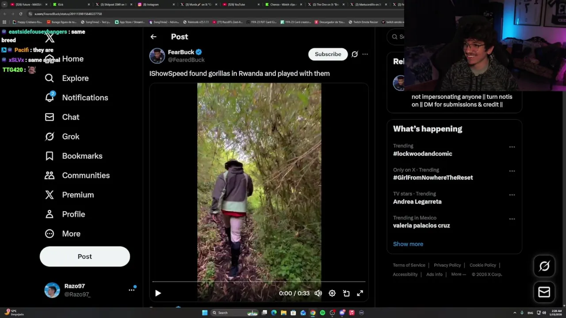Screen dimensions: 566x318
Task: Open Communities from the sidebar
Action: 77,175
